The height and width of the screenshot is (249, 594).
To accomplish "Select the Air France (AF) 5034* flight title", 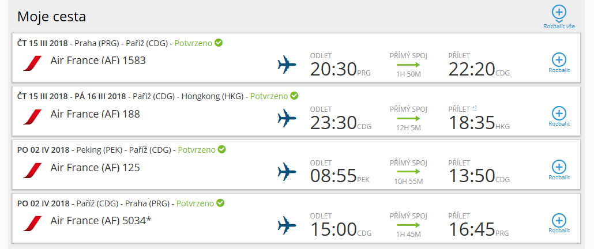I will [x=101, y=221].
